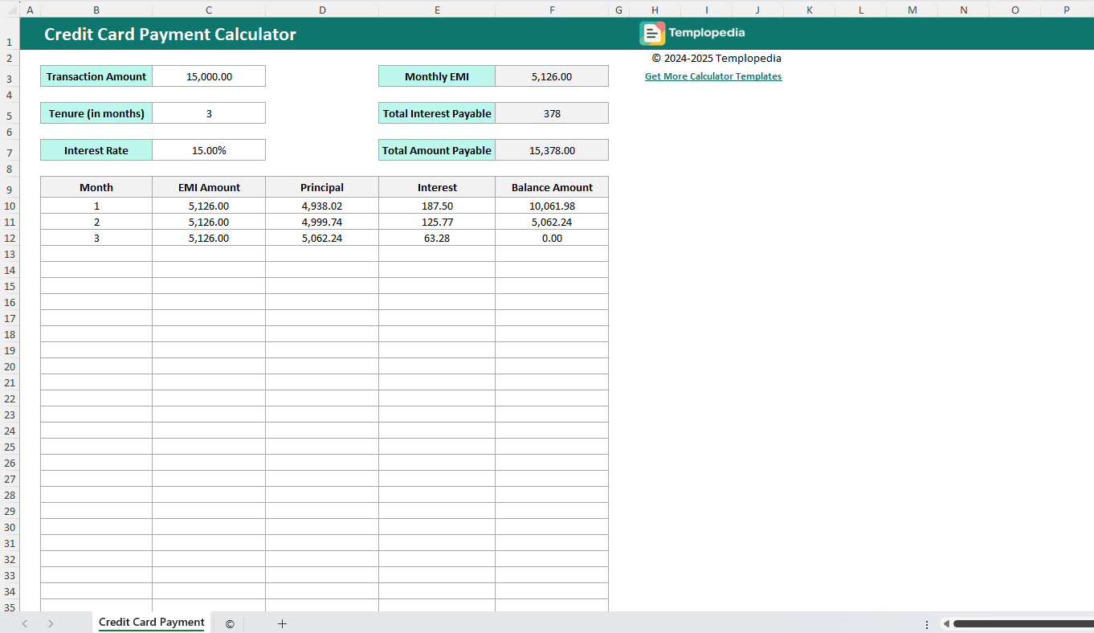Click principal cell 4,999.74
This screenshot has width=1094, height=633.
[322, 222]
